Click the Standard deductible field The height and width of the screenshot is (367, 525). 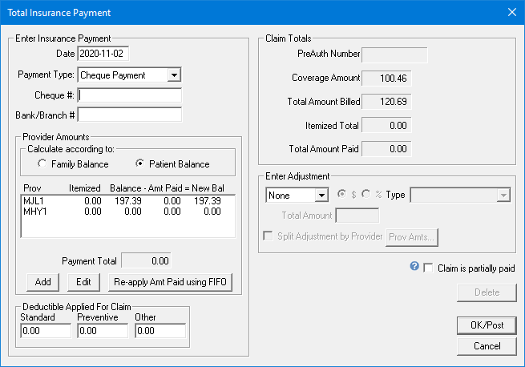click(46, 330)
